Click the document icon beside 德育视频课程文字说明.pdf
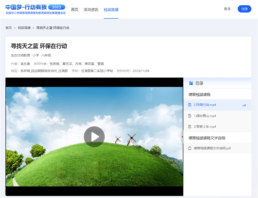 point(190,148)
